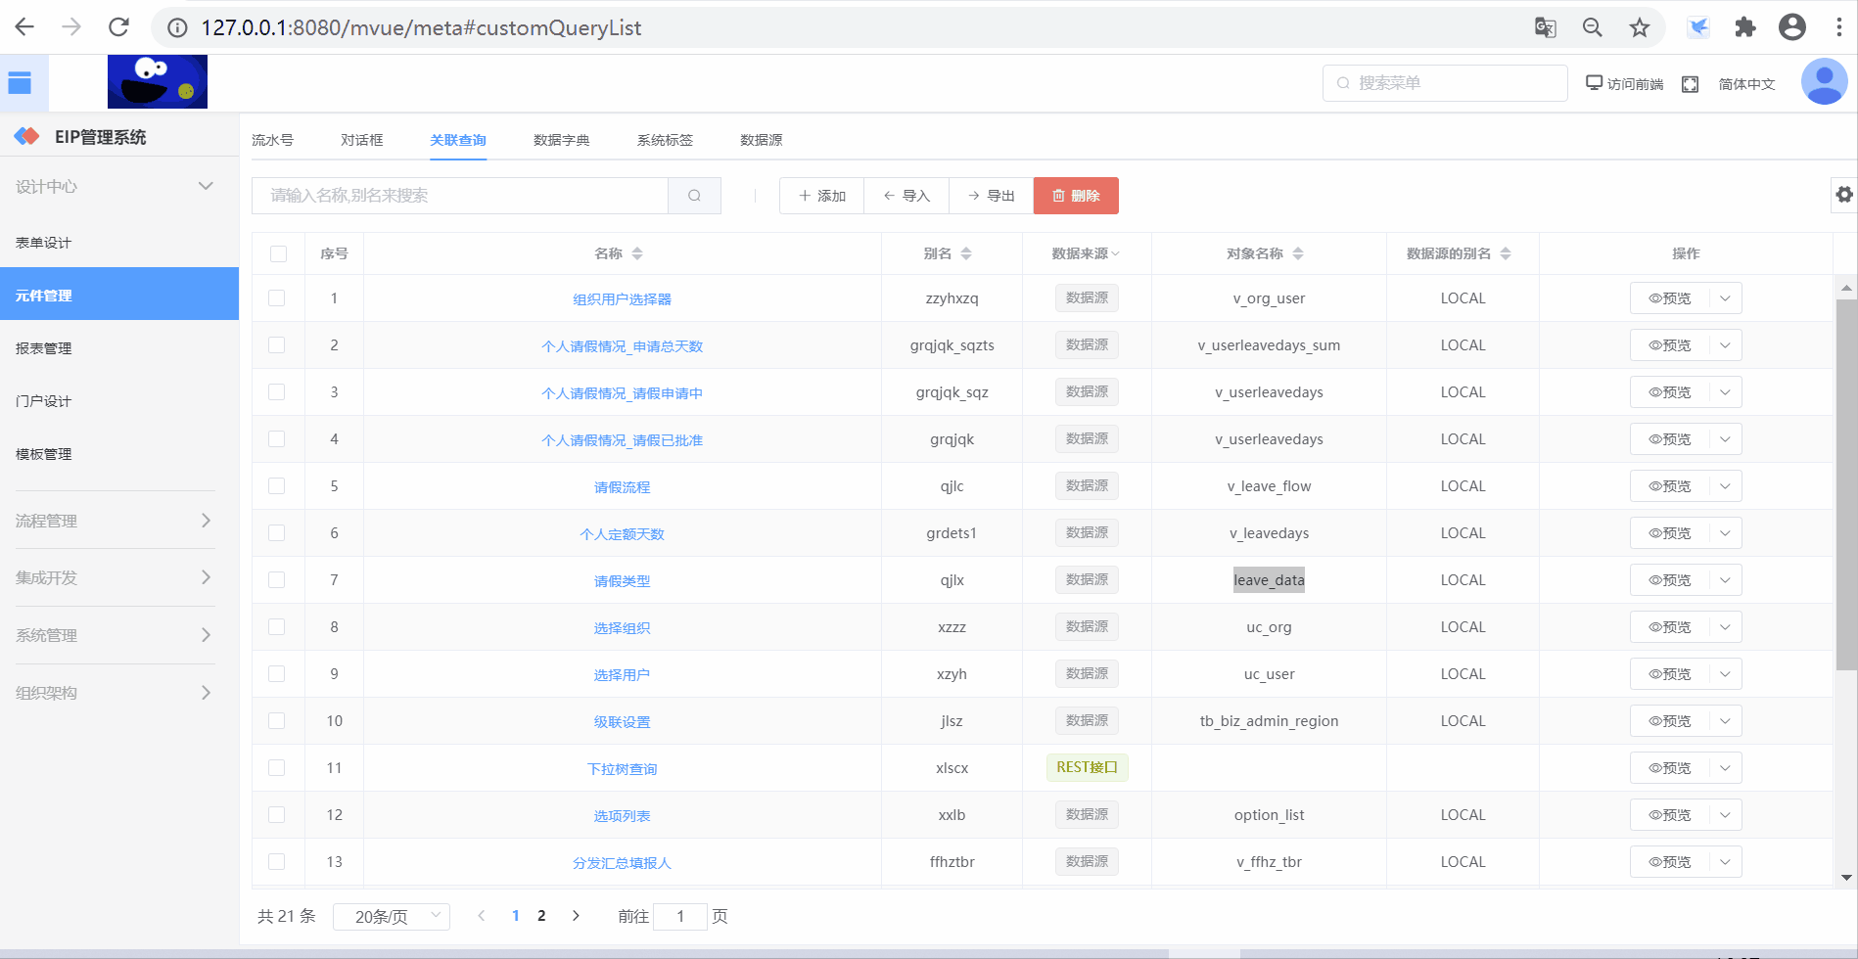Preview row 7 请假类型
This screenshot has width=1858, height=959.
[x=1670, y=580]
